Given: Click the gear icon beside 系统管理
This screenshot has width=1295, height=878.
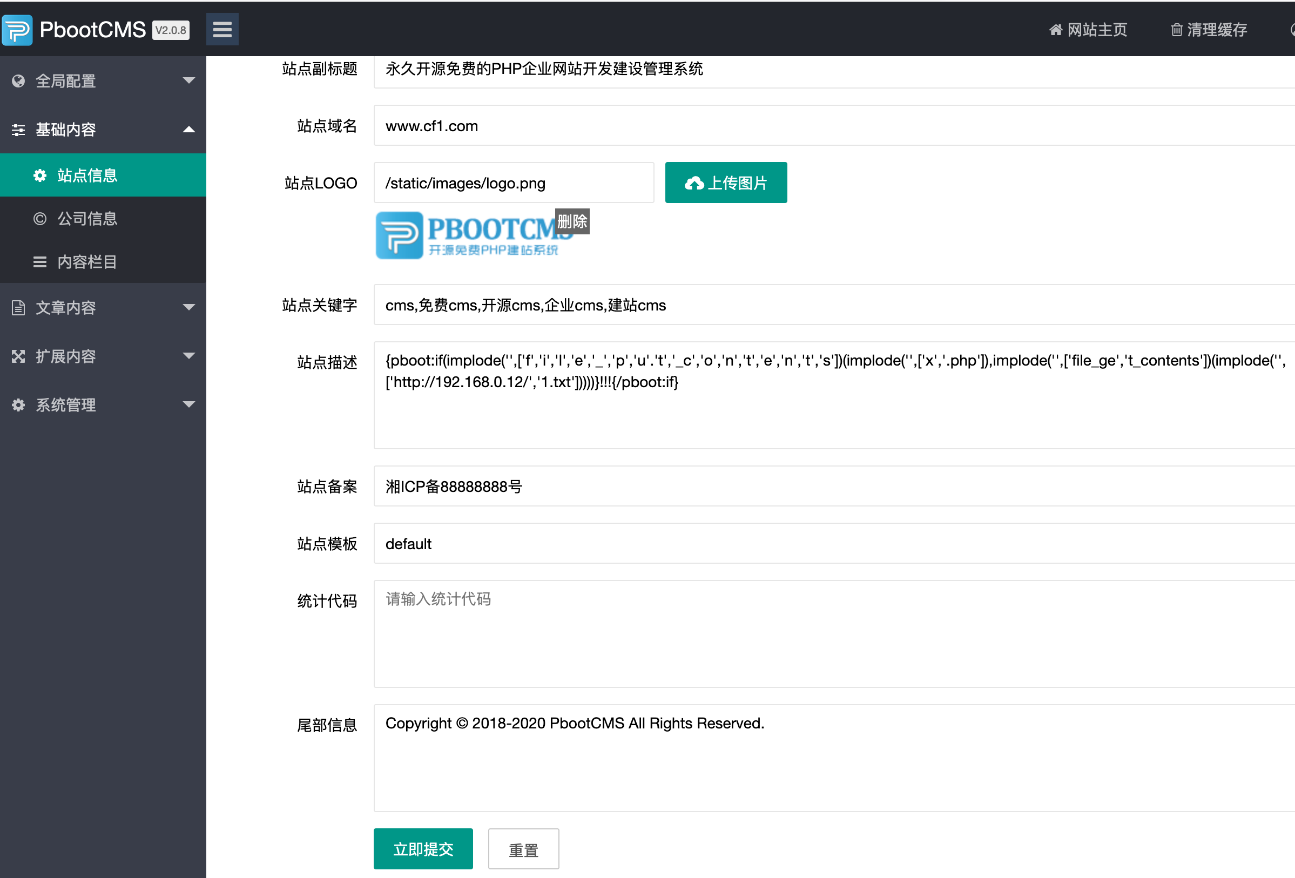Looking at the screenshot, I should tap(18, 405).
